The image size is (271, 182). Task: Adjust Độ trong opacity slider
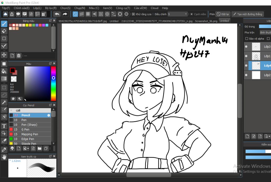[x=265, y=27]
